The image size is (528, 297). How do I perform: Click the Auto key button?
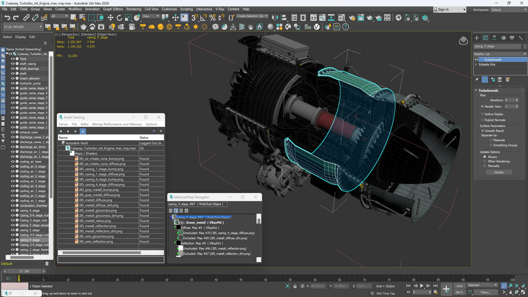pyautogui.click(x=460, y=286)
